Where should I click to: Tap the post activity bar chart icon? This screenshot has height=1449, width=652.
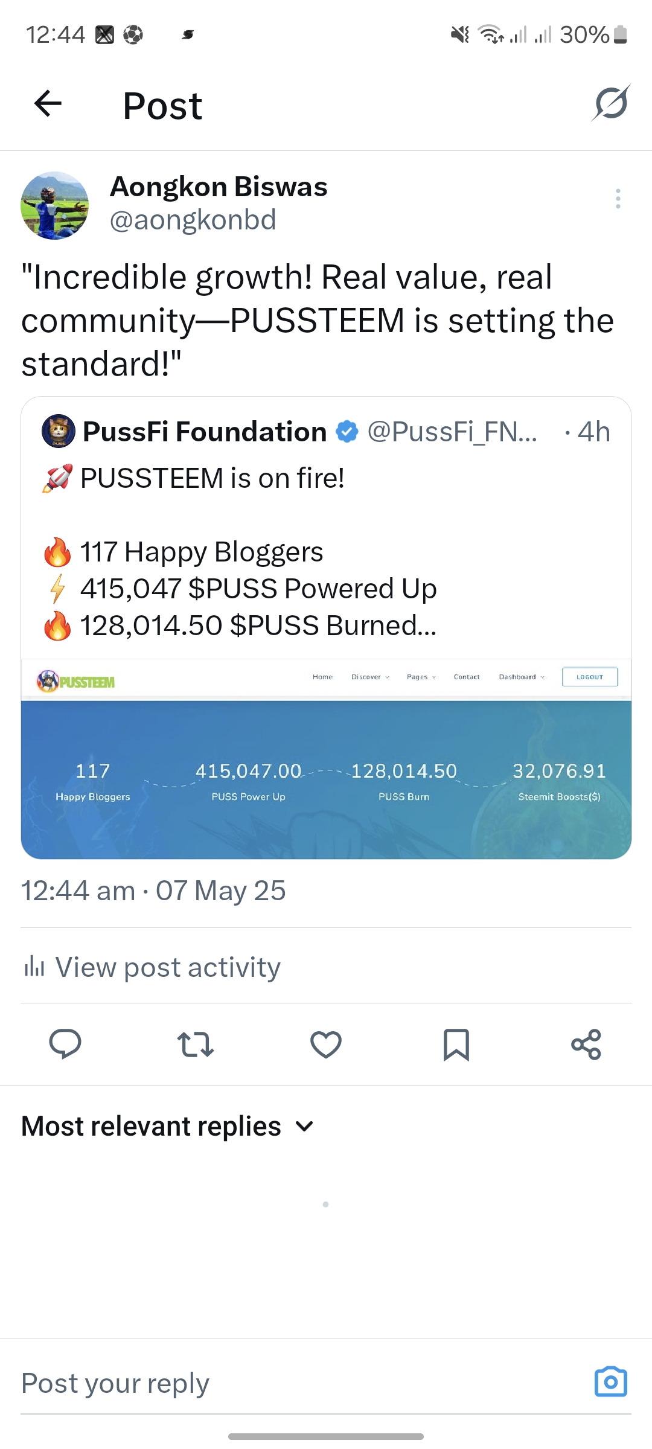[x=34, y=967]
